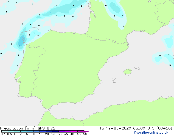
Task: Click the "30" legend scale label
Action: click(x=60, y=134)
